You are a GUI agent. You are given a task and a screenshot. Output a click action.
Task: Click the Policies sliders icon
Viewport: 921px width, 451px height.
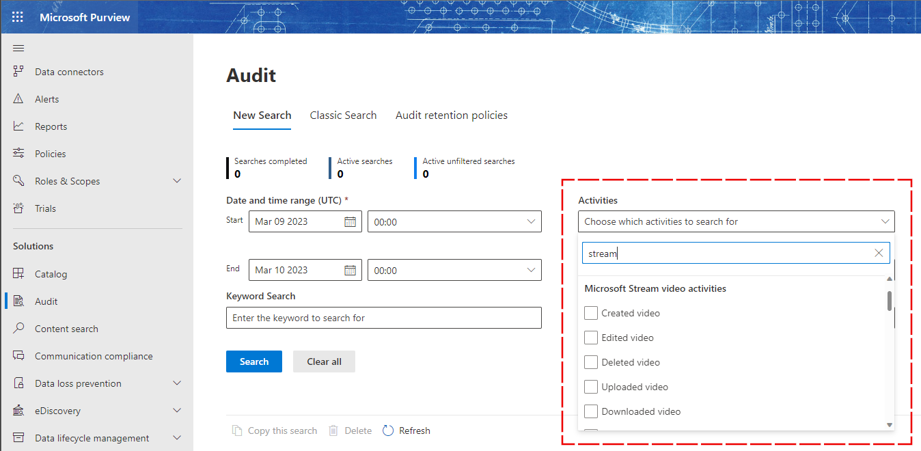(x=19, y=153)
